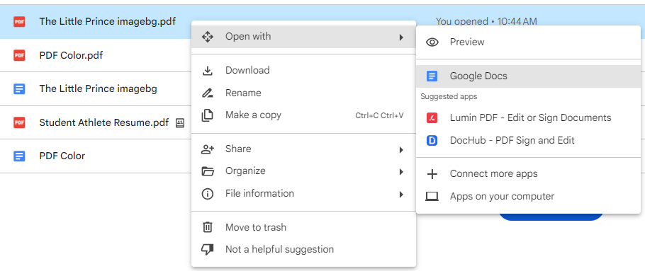The width and height of the screenshot is (645, 271).
Task: Click the Organize folder icon
Action: pyautogui.click(x=207, y=171)
